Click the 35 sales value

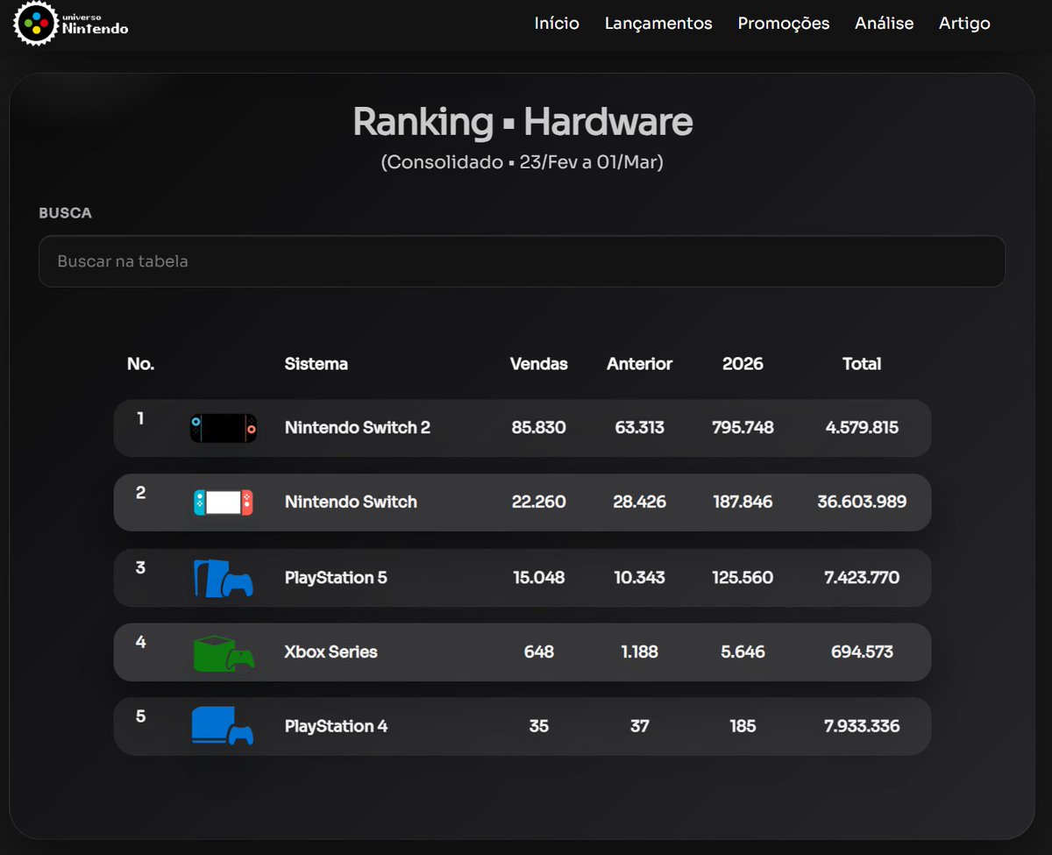[539, 726]
